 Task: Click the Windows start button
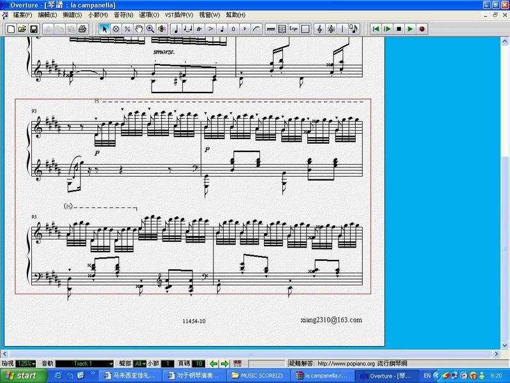pyautogui.click(x=19, y=376)
